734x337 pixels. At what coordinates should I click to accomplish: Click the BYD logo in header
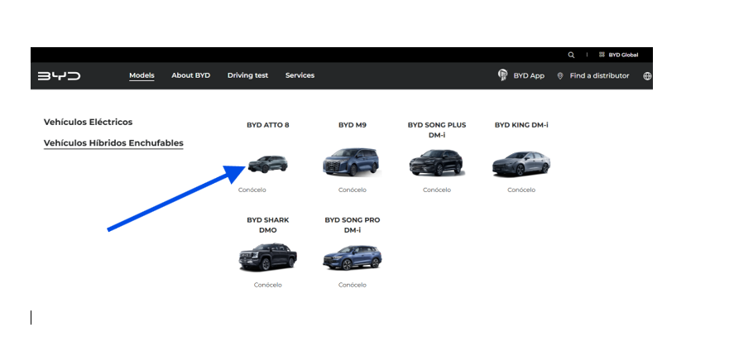click(59, 75)
